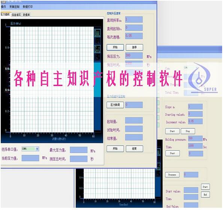Image resolution: width=224 pixels, height=210 pixels.
Task: Click the Start button above End in the English window
Action: 205,187
